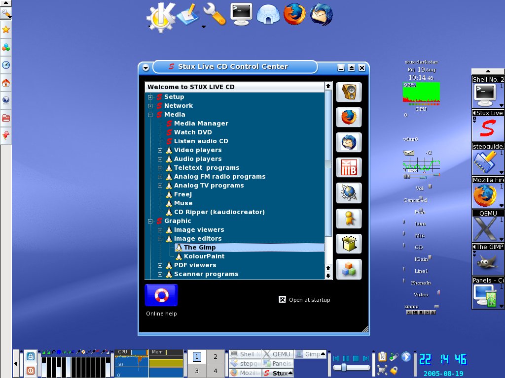Image resolution: width=505 pixels, height=378 pixels.
Task: Expand the Audio players node
Action: 160,159
